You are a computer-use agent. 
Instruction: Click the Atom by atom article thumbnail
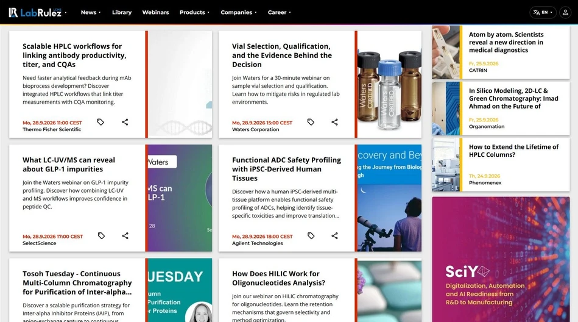(x=446, y=52)
